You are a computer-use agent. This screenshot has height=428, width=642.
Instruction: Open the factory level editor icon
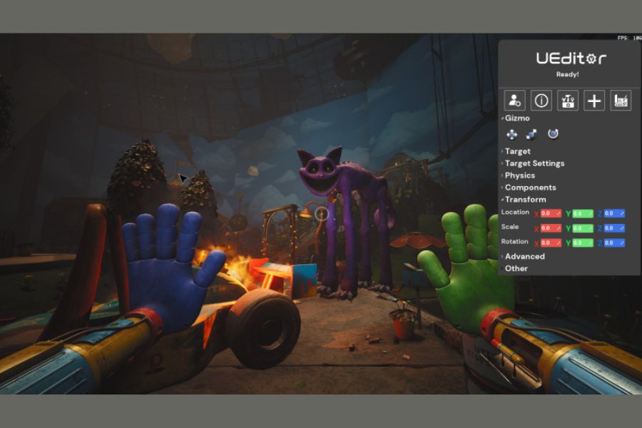pos(621,101)
